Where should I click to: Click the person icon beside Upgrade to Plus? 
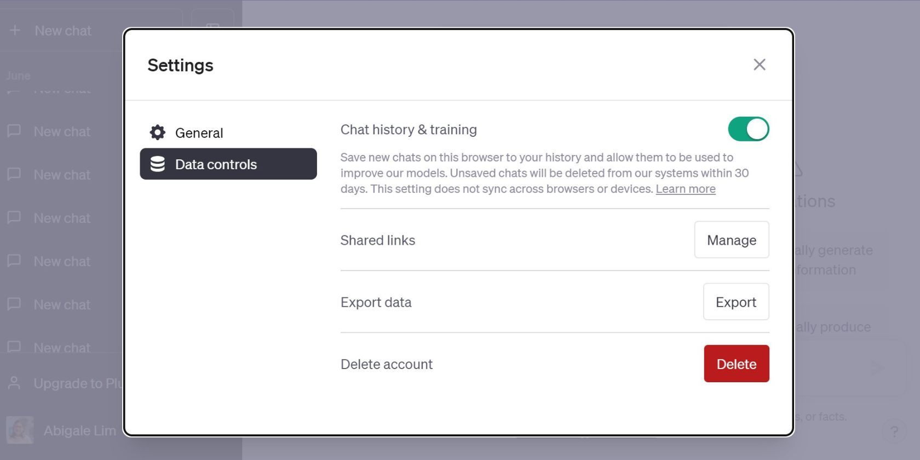[x=14, y=383]
